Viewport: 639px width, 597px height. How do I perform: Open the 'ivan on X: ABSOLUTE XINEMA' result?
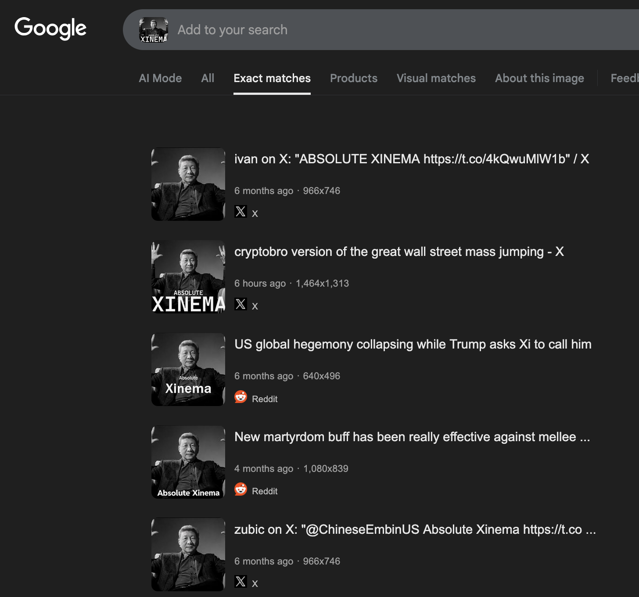(411, 159)
